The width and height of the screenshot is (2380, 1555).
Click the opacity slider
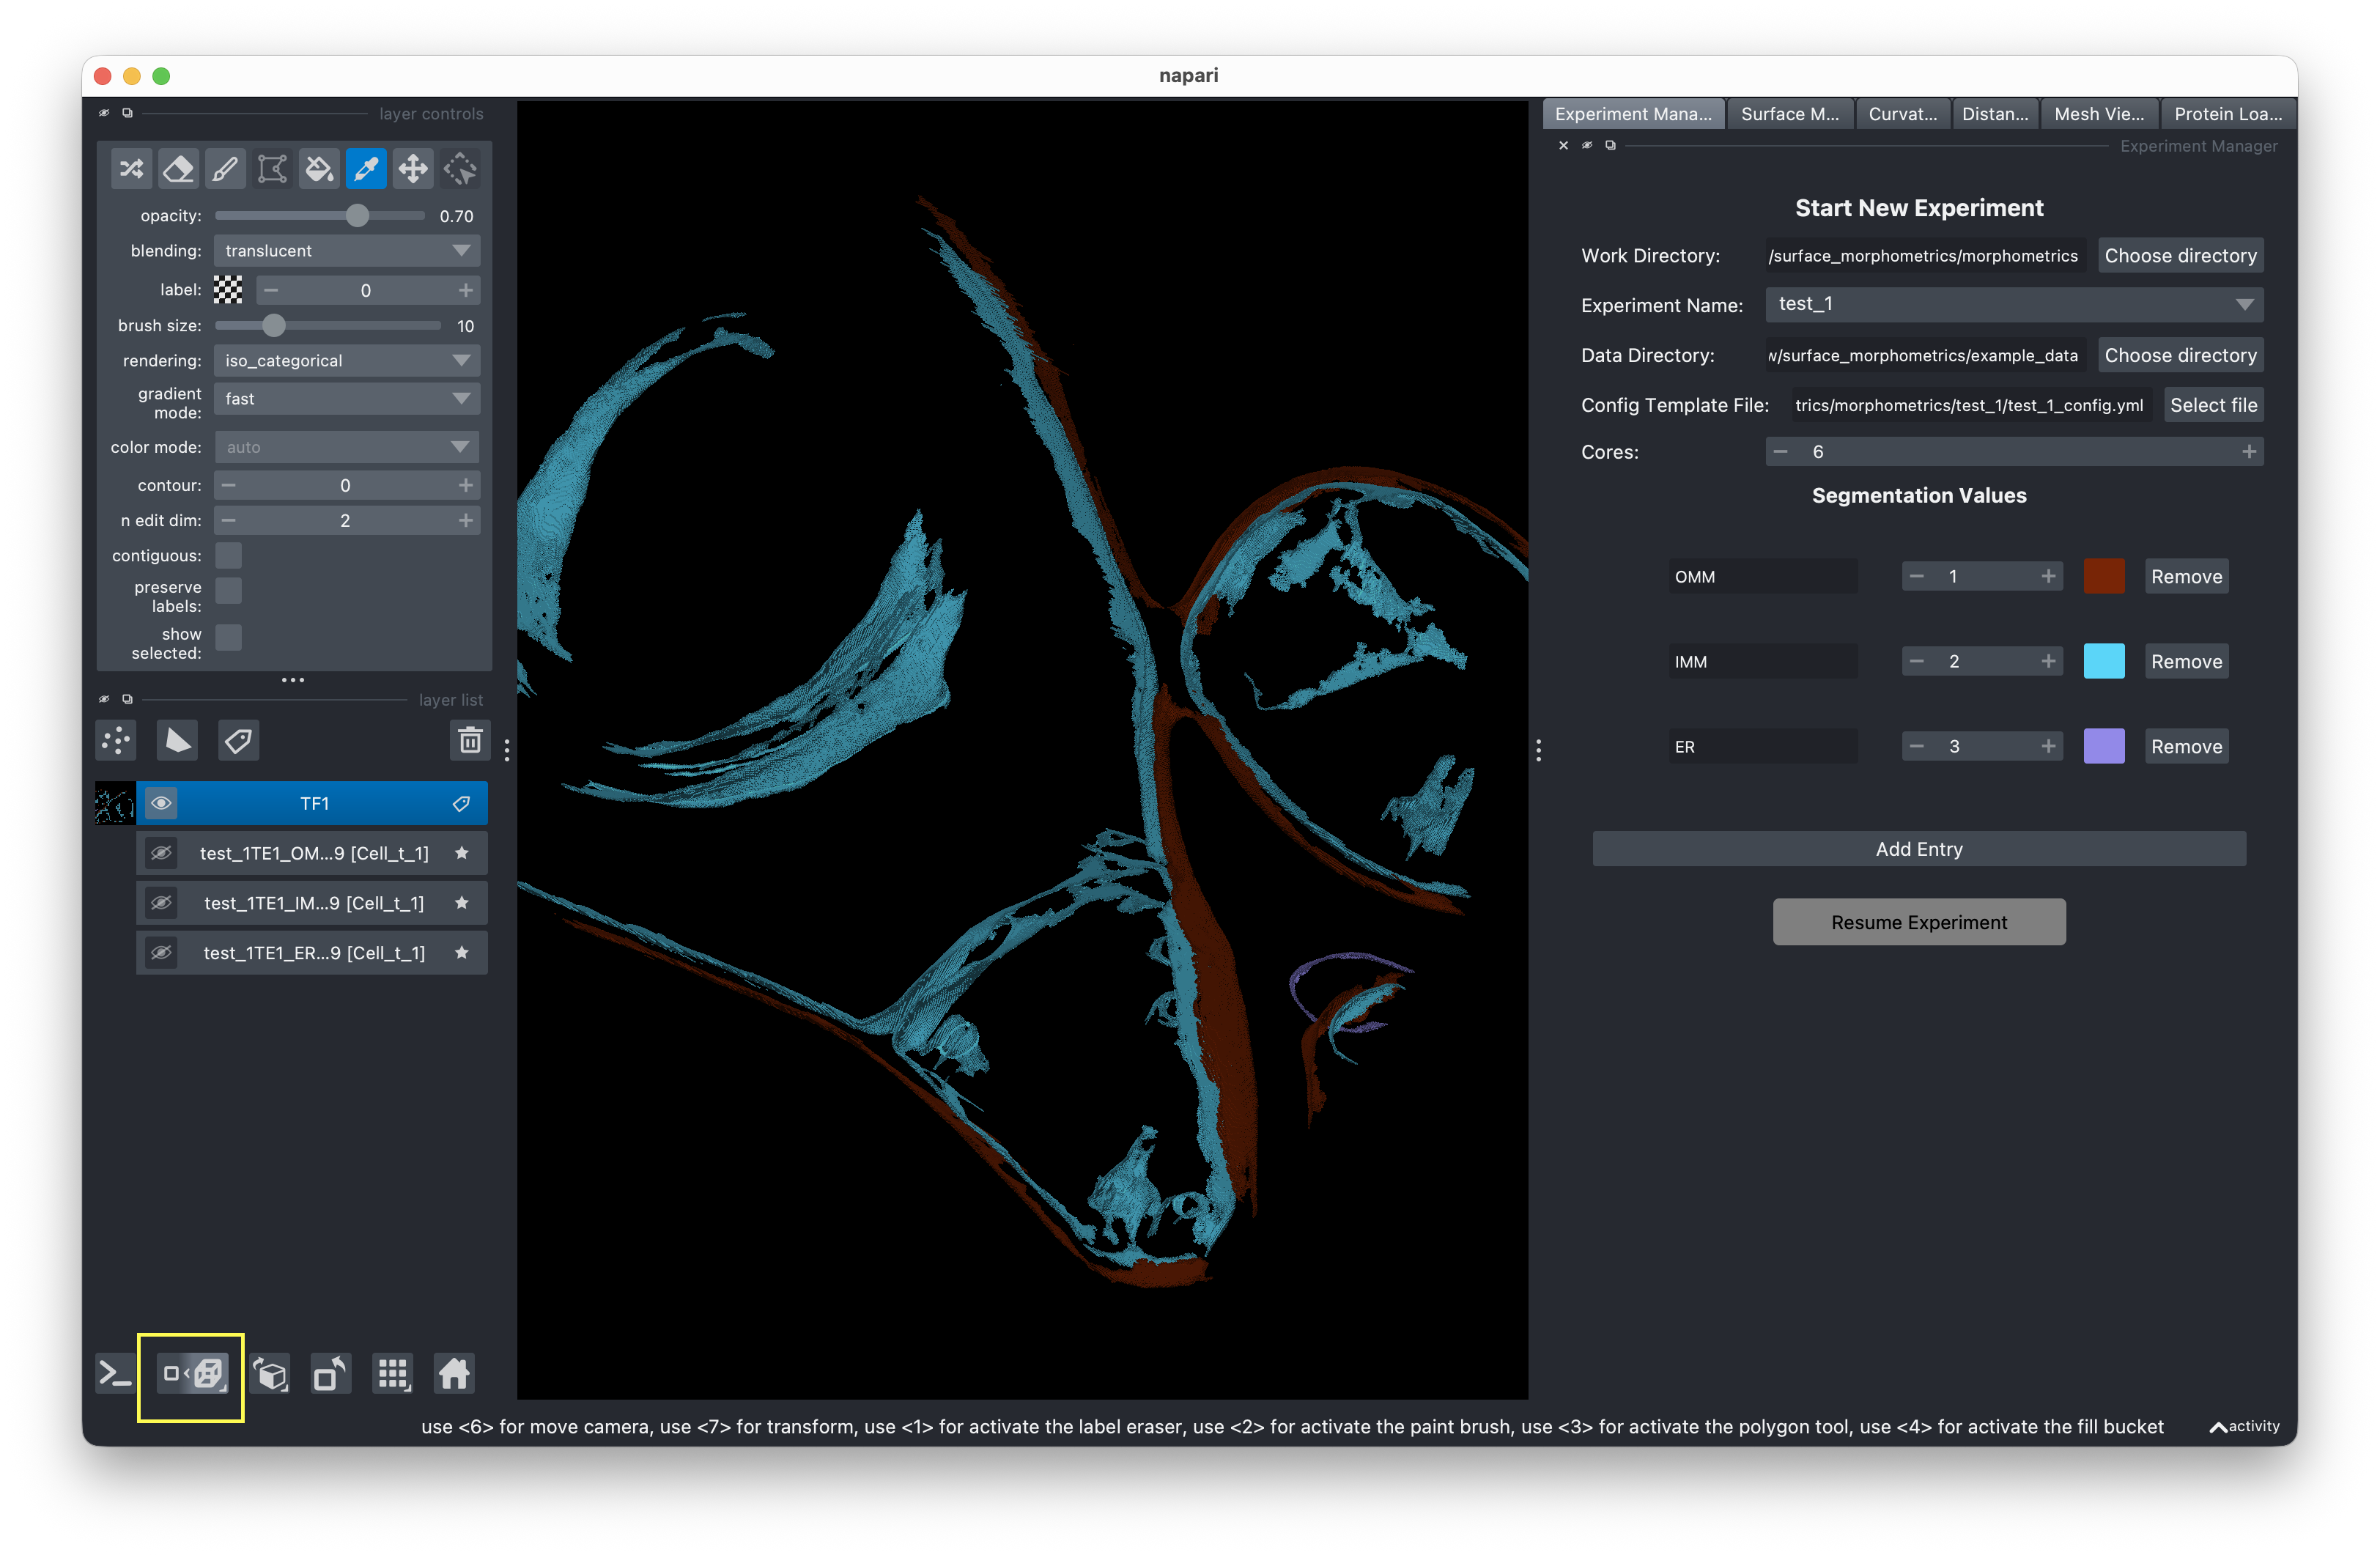coord(320,216)
